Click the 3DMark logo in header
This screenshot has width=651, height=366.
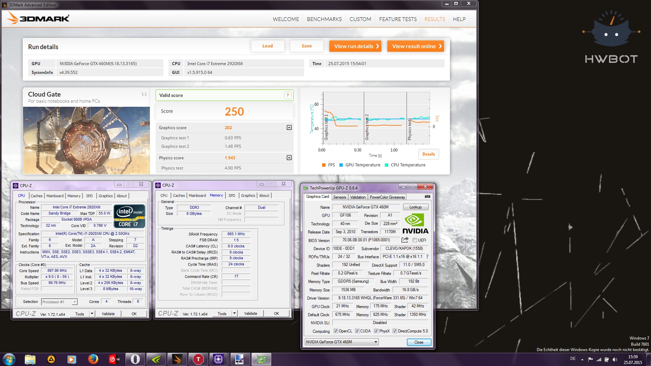pos(38,18)
